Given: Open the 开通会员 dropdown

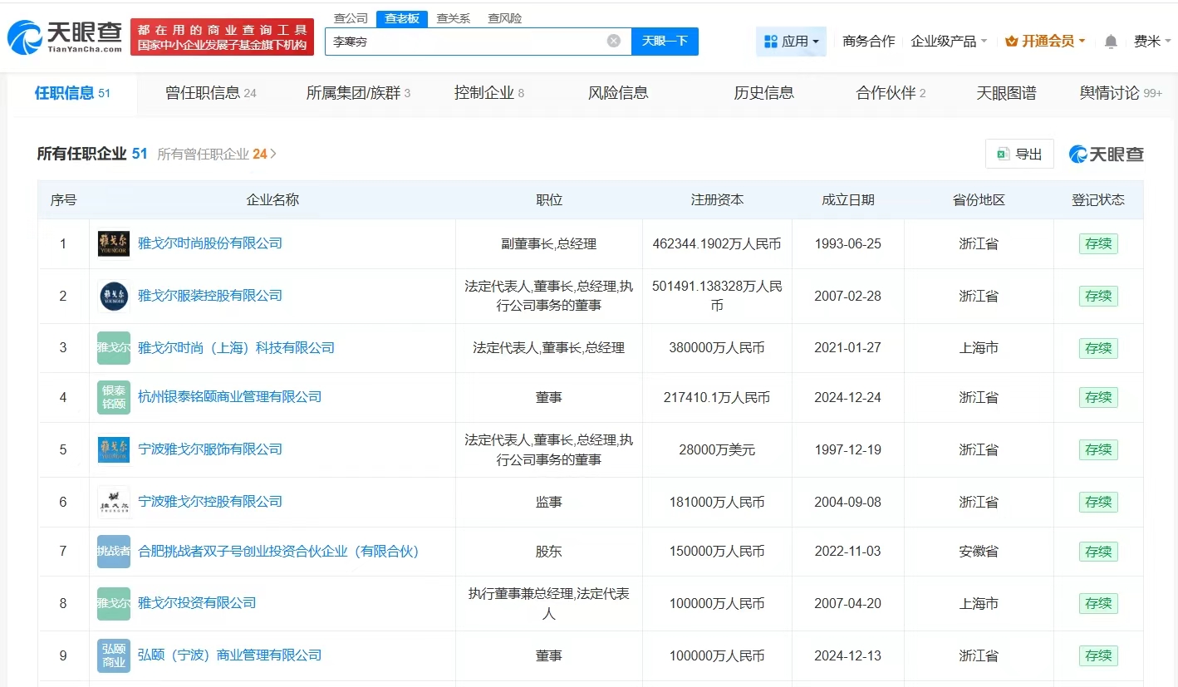Looking at the screenshot, I should point(1082,42).
